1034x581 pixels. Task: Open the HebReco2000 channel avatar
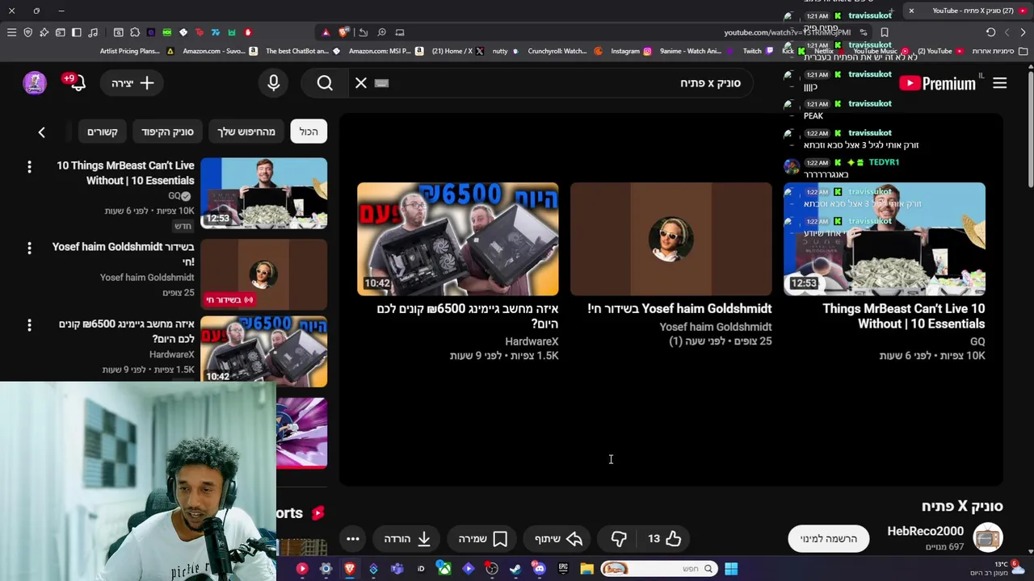987,537
